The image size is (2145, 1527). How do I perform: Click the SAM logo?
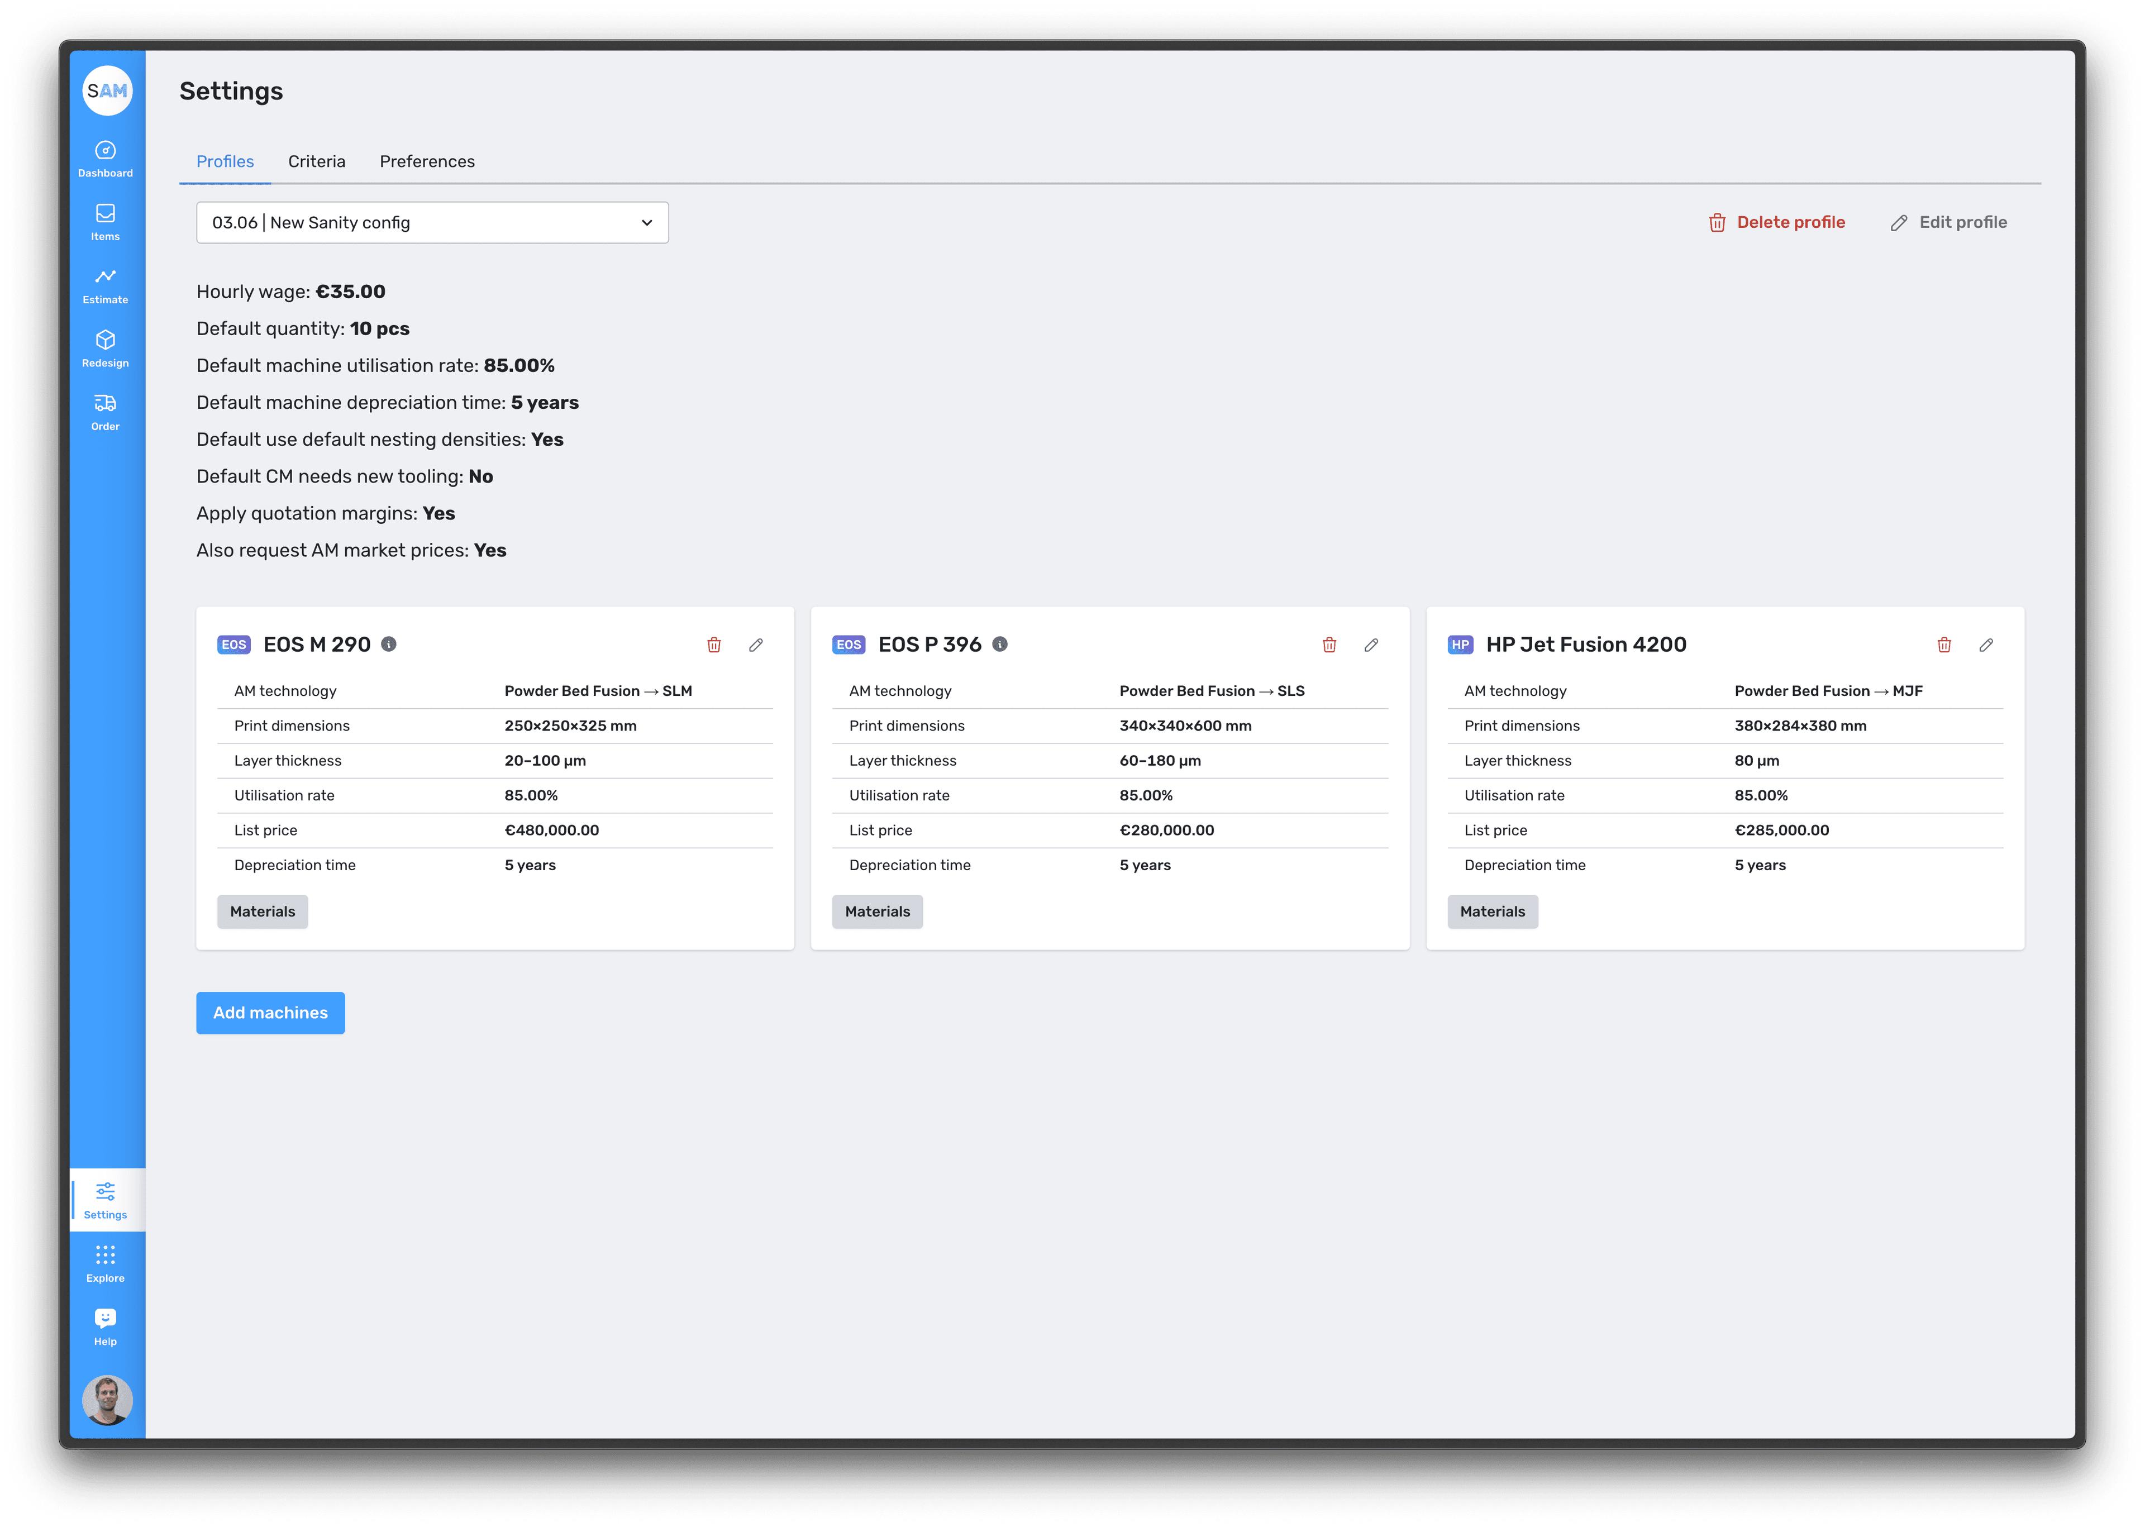[x=107, y=90]
